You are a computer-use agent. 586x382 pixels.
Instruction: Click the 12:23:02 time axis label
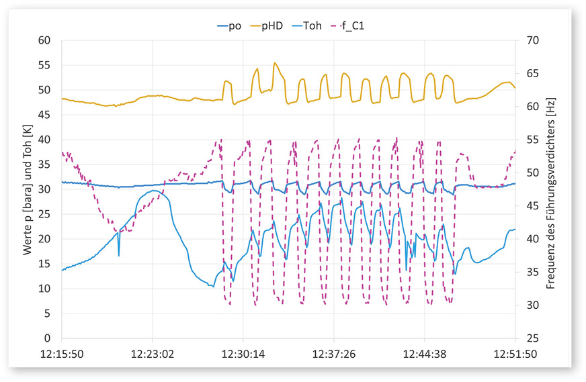coord(153,352)
